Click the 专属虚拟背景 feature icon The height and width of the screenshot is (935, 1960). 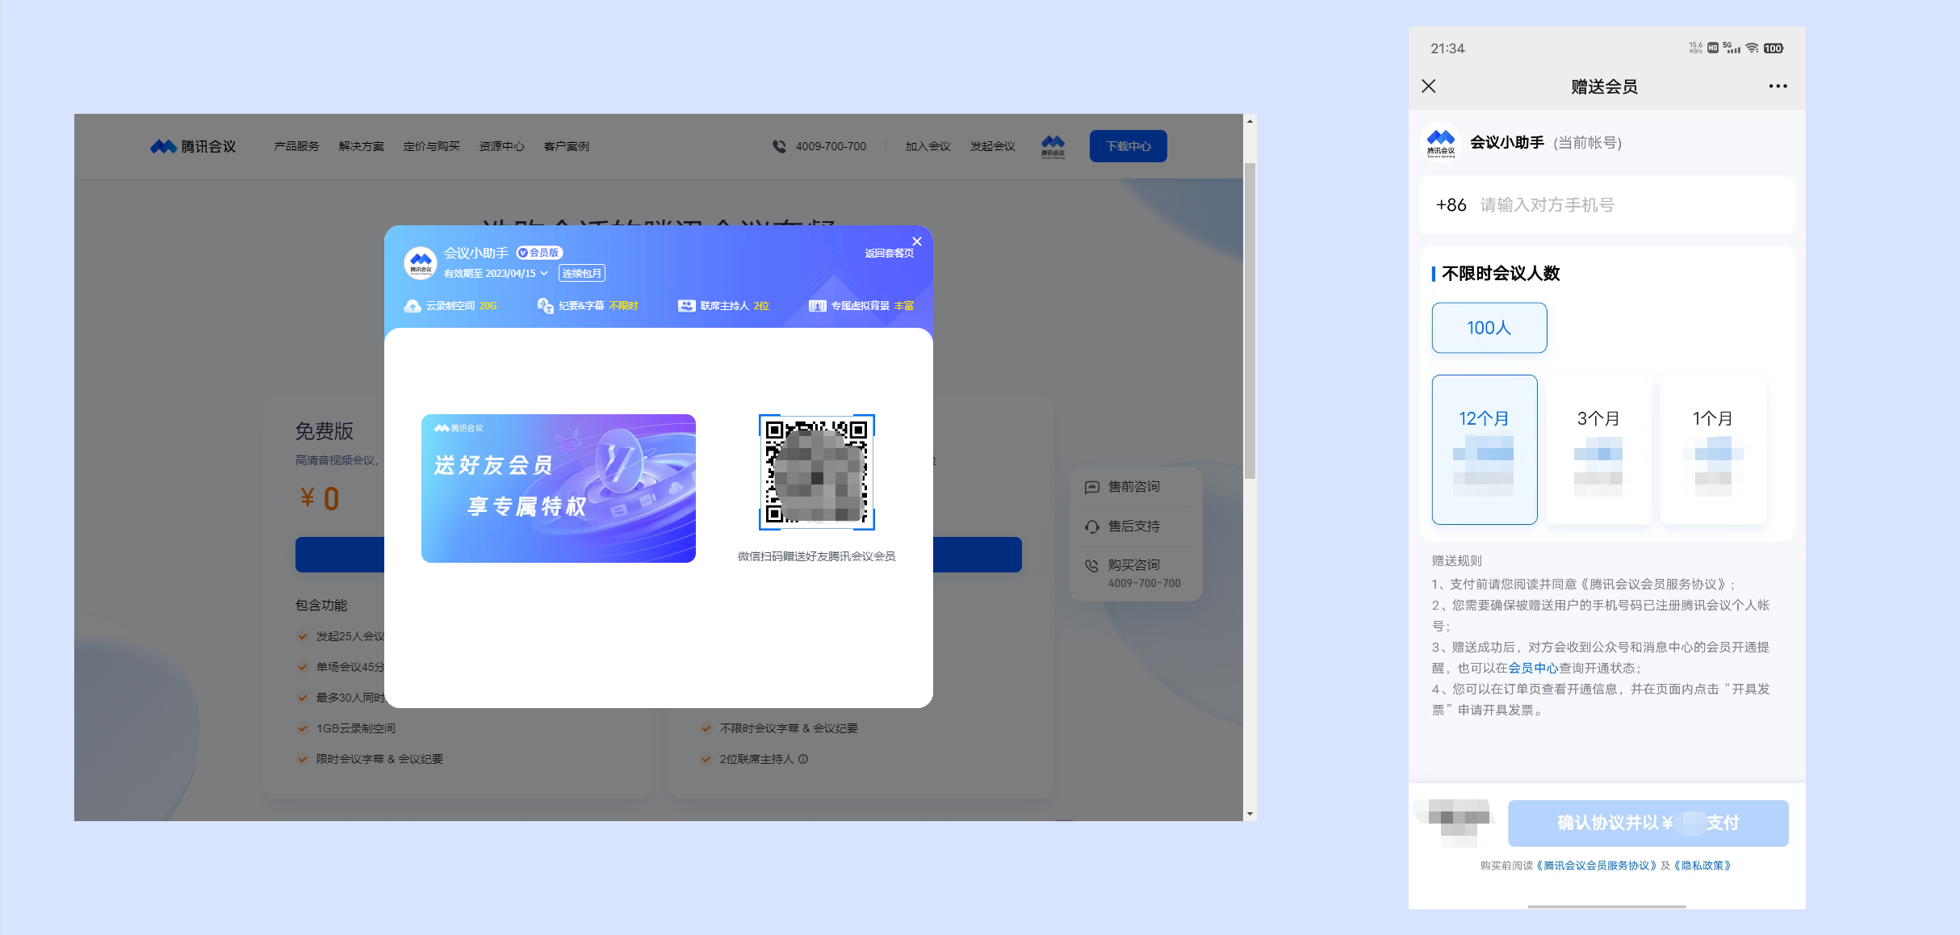[818, 306]
